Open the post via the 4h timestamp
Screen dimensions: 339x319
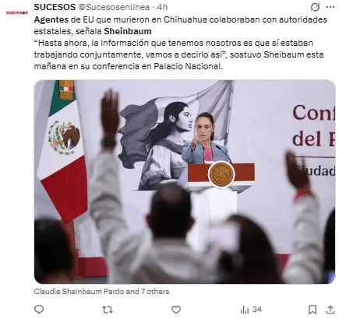point(162,7)
